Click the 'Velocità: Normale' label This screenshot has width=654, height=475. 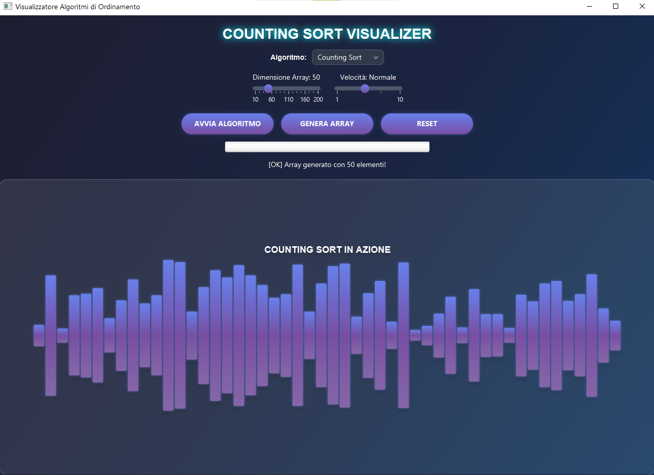point(368,77)
